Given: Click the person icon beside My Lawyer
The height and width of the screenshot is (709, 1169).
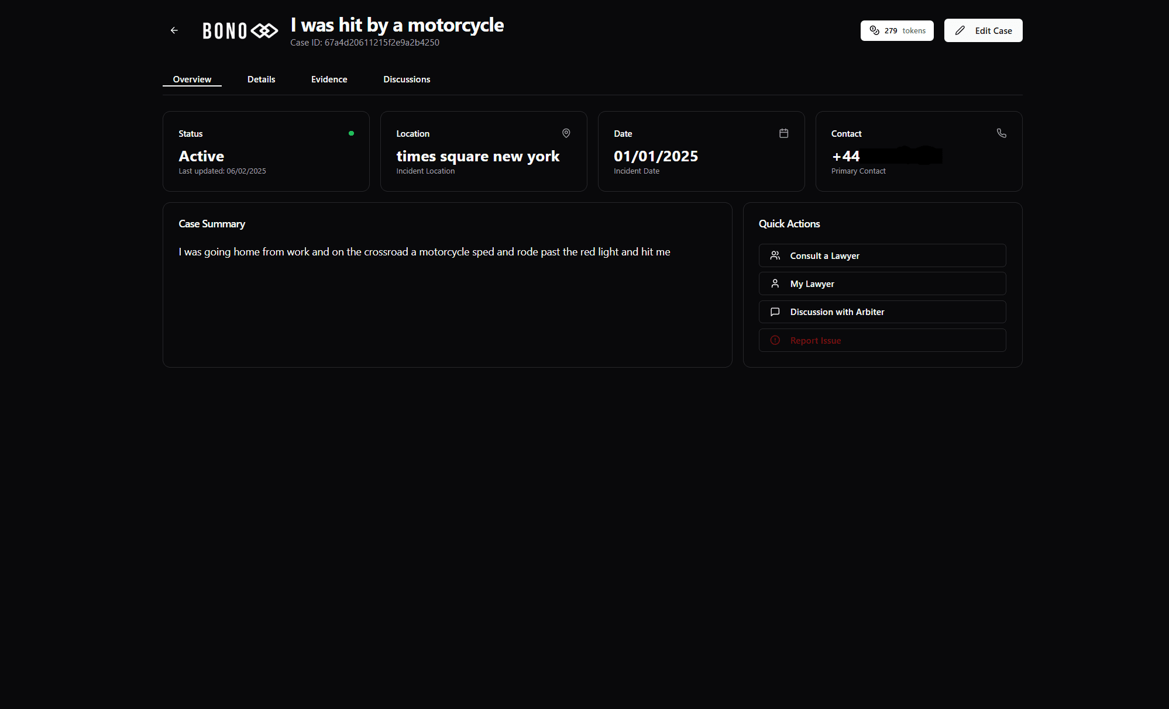Looking at the screenshot, I should coord(775,283).
